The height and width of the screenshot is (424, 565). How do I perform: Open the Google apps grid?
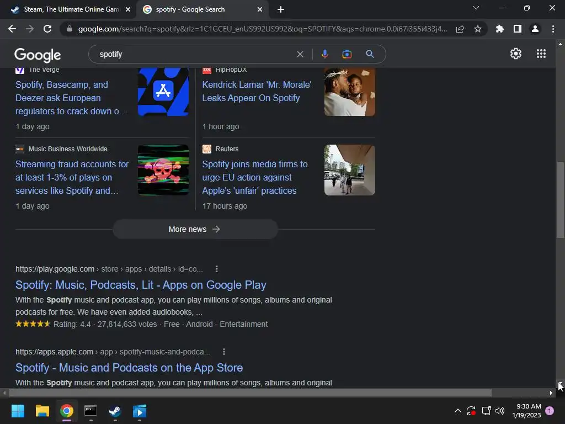click(x=541, y=54)
